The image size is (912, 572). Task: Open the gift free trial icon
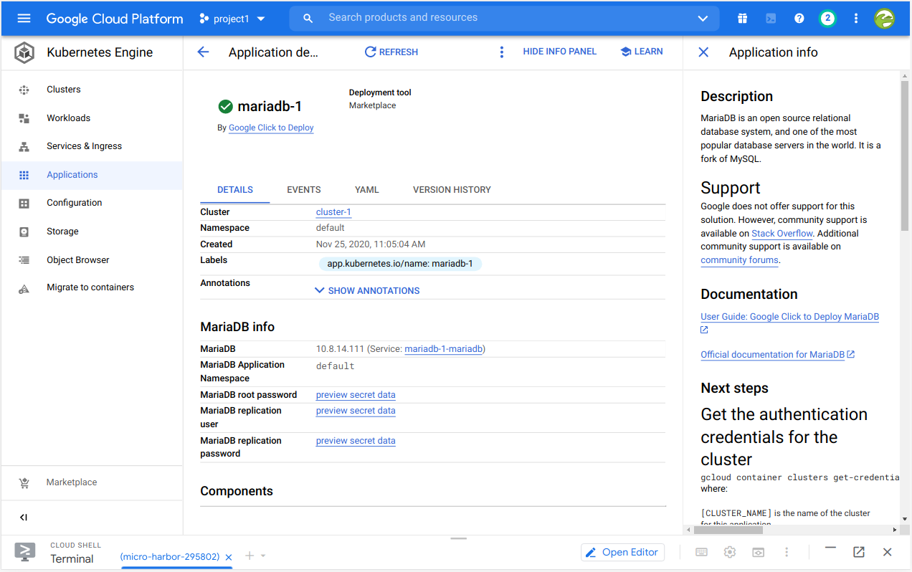[x=742, y=19]
